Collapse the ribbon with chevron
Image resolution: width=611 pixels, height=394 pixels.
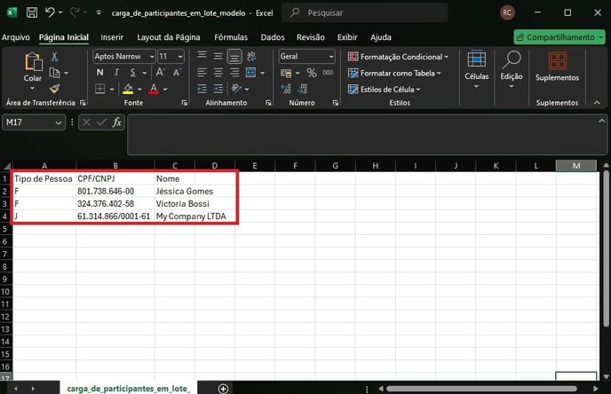[597, 103]
